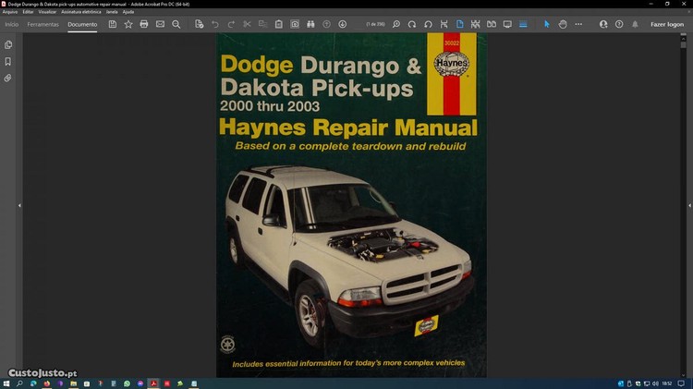This screenshot has height=389, width=693.
Task: Show more tools ellipsis menu
Action: (x=578, y=24)
